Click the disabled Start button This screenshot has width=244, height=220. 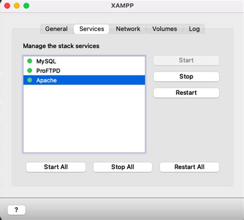point(186,61)
